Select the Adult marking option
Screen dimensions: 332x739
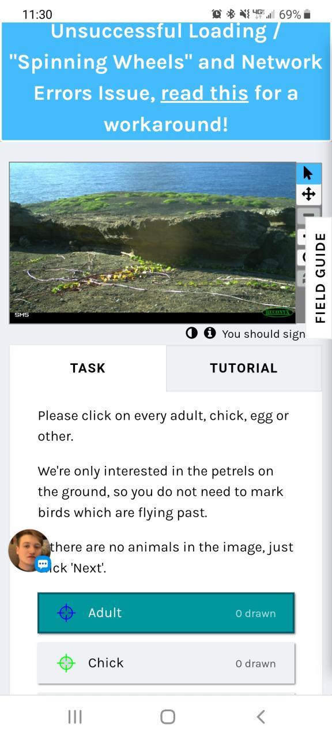pos(166,613)
